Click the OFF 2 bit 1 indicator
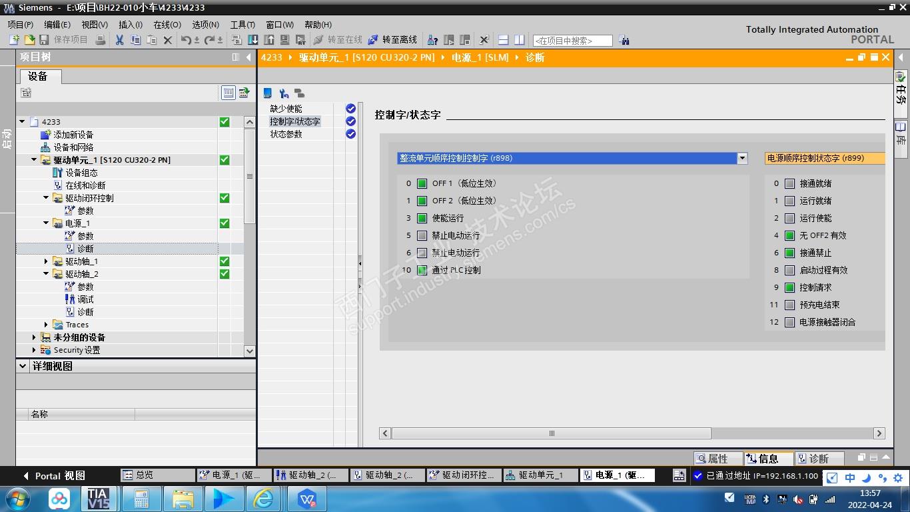 click(422, 201)
